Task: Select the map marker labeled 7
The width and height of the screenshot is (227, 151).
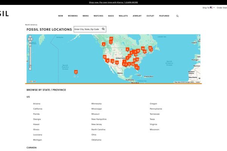Action: (x=127, y=58)
